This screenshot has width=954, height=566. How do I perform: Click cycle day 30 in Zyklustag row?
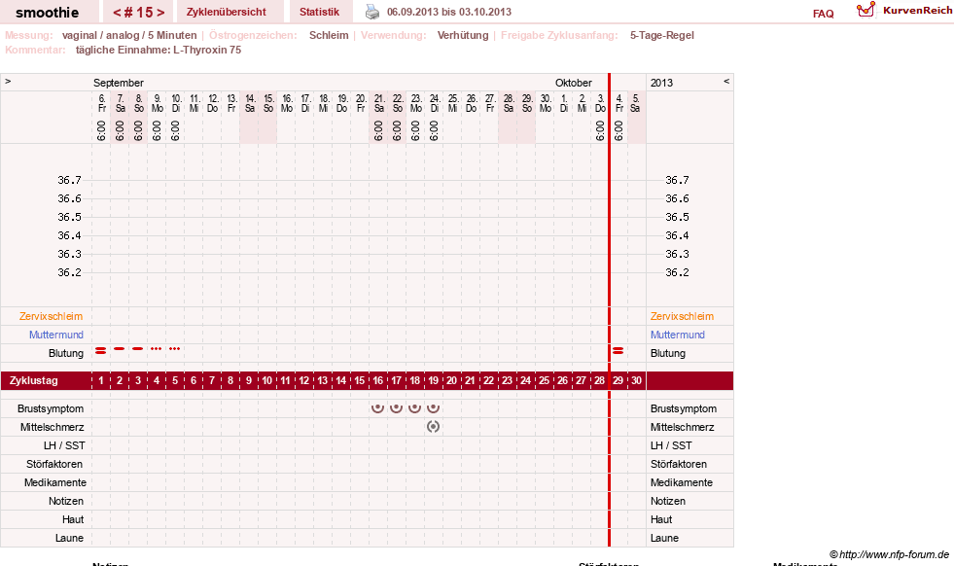pos(636,380)
